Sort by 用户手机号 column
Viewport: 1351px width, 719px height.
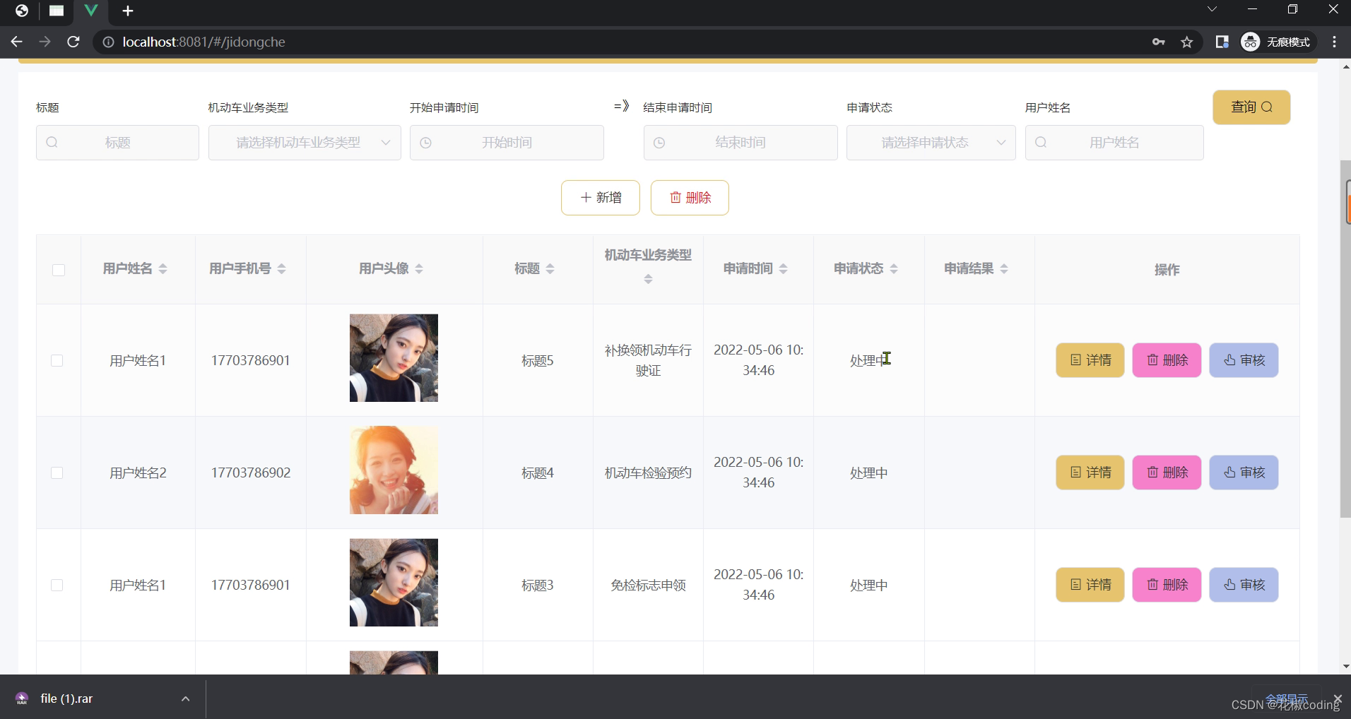(282, 268)
